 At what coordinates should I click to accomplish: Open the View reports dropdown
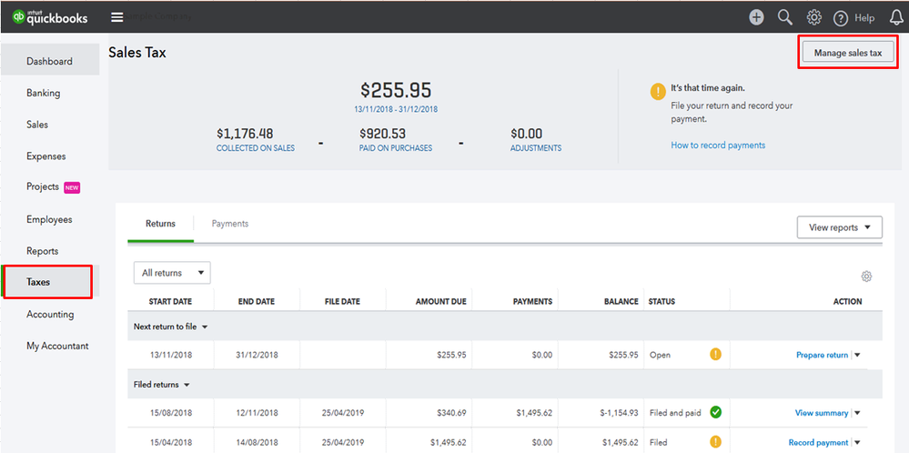pyautogui.click(x=840, y=227)
